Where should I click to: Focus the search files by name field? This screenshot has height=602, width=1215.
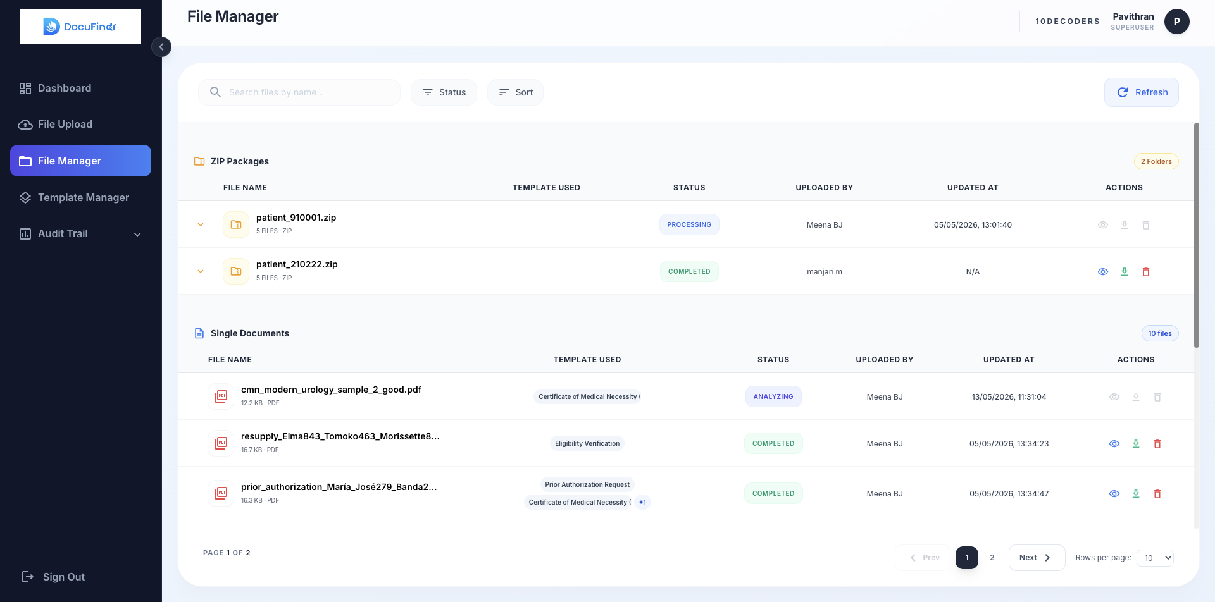(299, 92)
